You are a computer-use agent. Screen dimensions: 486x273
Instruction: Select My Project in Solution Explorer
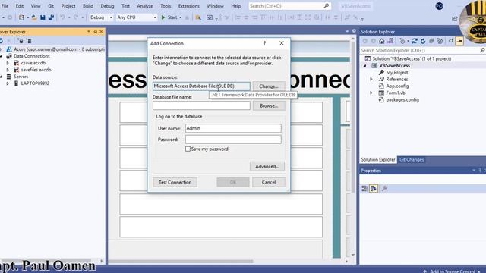[x=396, y=73]
